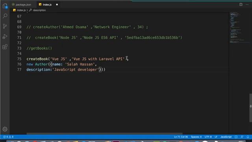Viewport: 252px width, 142px height.
Task: Click line number 69 in gutter
Action: 19,27
